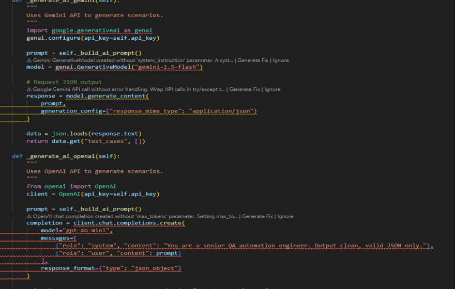This screenshot has width=455, height=289.
Task: Click the user role message line
Action: tap(118, 253)
